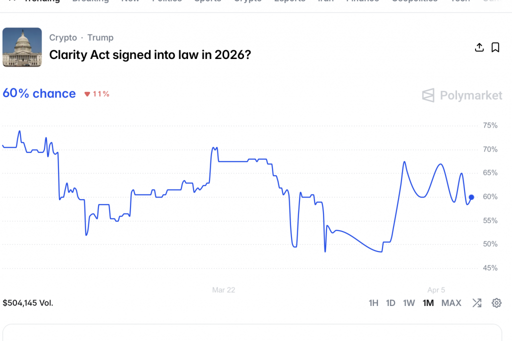Click the blue current-price dot on chart

(471, 197)
